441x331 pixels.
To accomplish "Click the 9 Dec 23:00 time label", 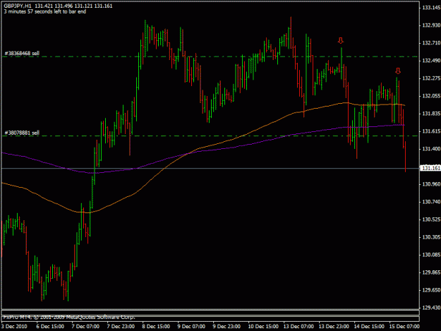I will pos(226,327).
